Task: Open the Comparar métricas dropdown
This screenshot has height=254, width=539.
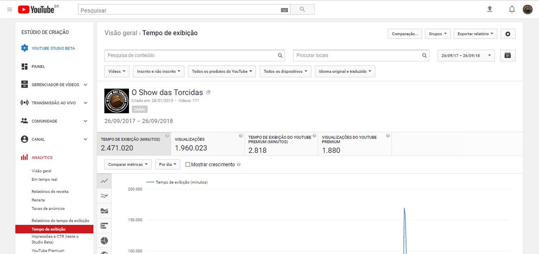Action: (x=128, y=165)
